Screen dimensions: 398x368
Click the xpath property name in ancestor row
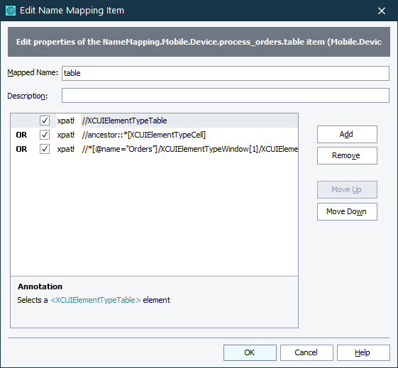click(65, 135)
